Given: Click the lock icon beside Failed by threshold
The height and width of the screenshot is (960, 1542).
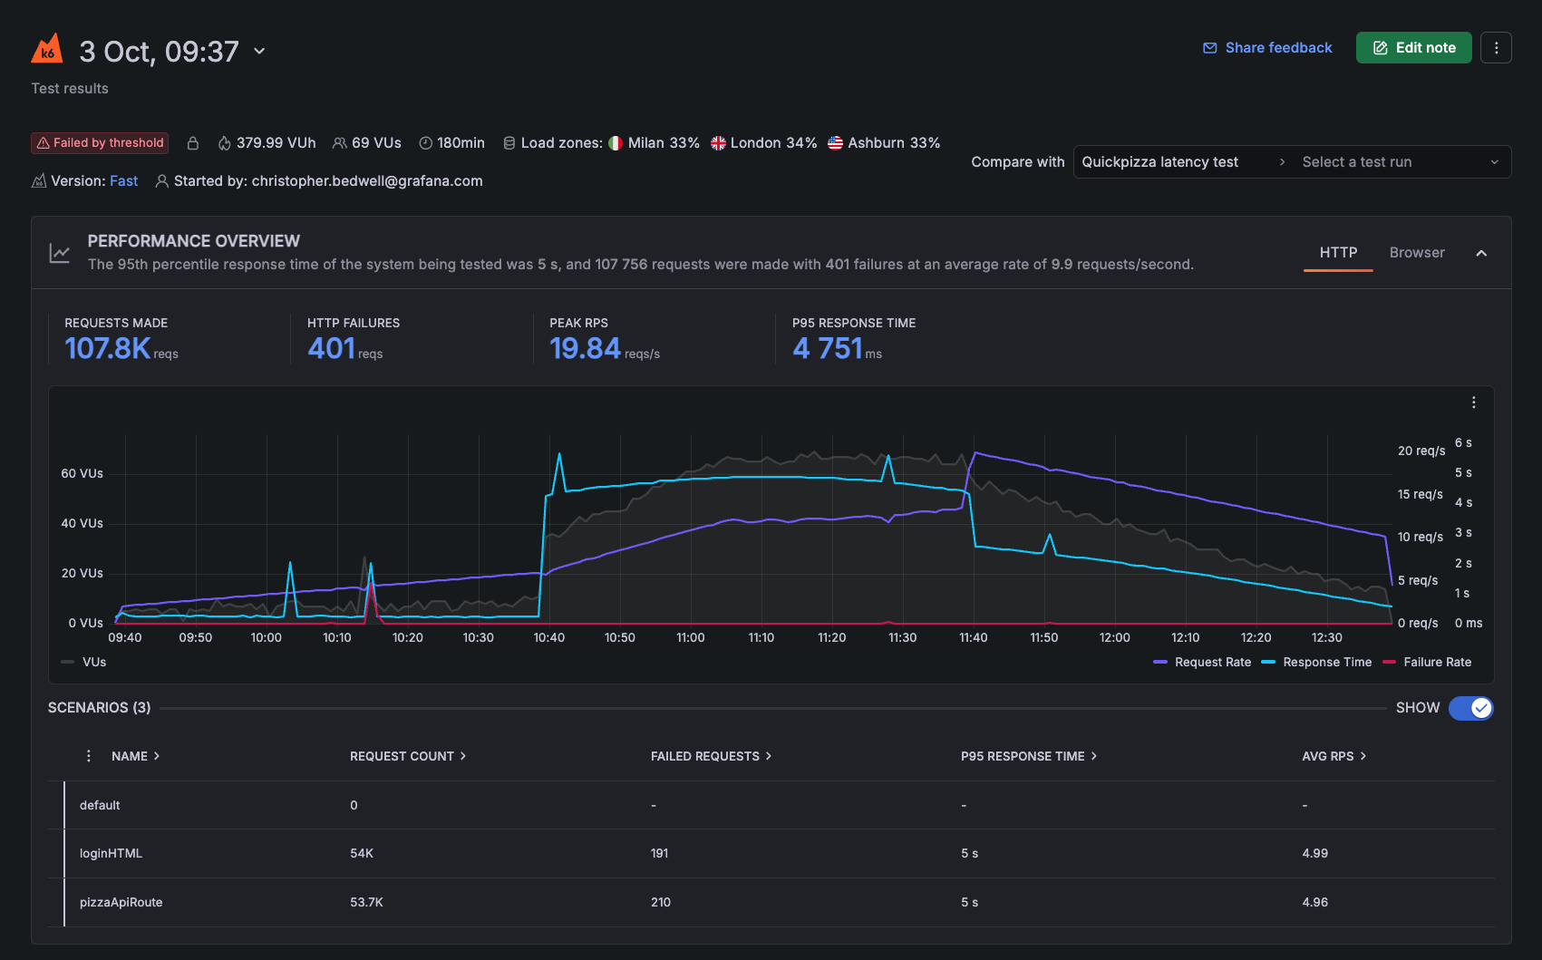Looking at the screenshot, I should (193, 142).
